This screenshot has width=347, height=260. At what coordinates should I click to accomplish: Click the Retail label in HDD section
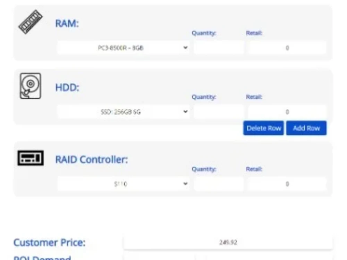[x=254, y=97]
